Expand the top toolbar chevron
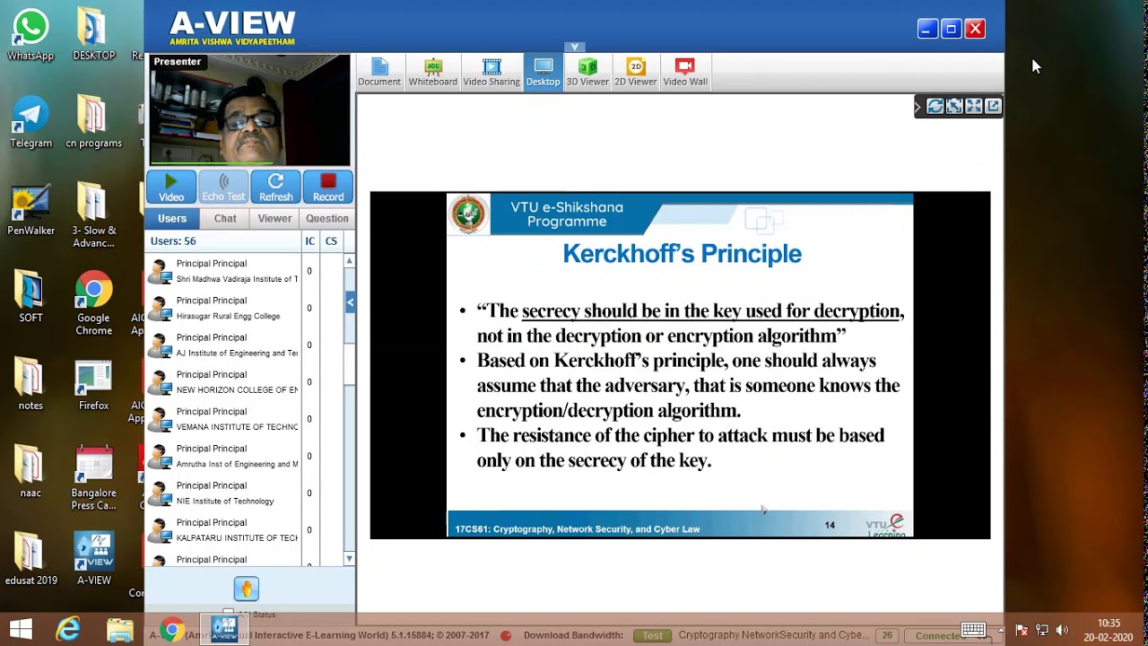This screenshot has width=1148, height=646. coord(575,47)
